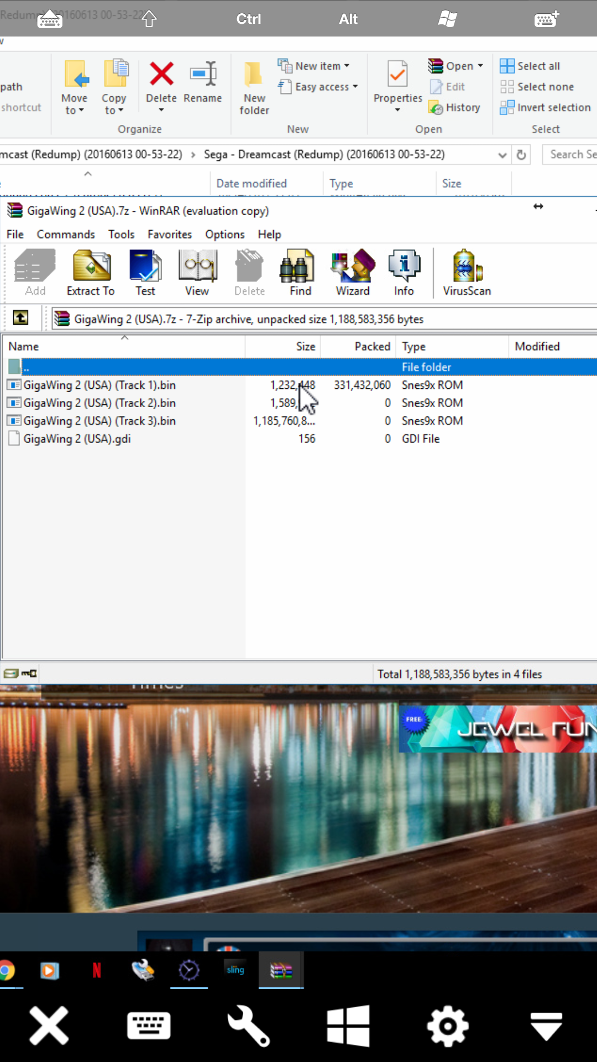The height and width of the screenshot is (1062, 597).
Task: Show archive Info
Action: (x=404, y=273)
